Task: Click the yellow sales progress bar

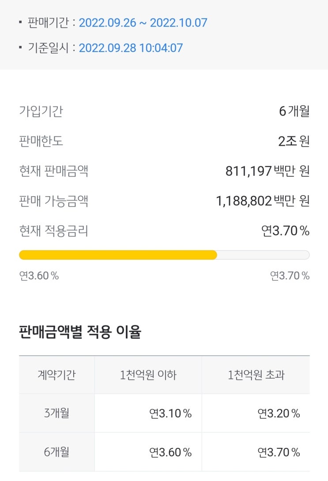Action: click(118, 255)
